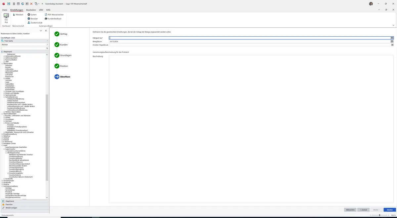Select Artikelschnelländerung in the tree

[x=16, y=99]
